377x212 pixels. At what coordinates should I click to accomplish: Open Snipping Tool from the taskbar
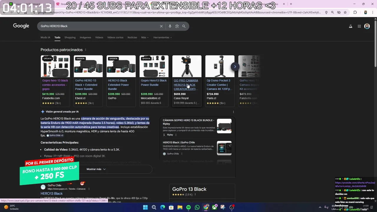coord(223,207)
